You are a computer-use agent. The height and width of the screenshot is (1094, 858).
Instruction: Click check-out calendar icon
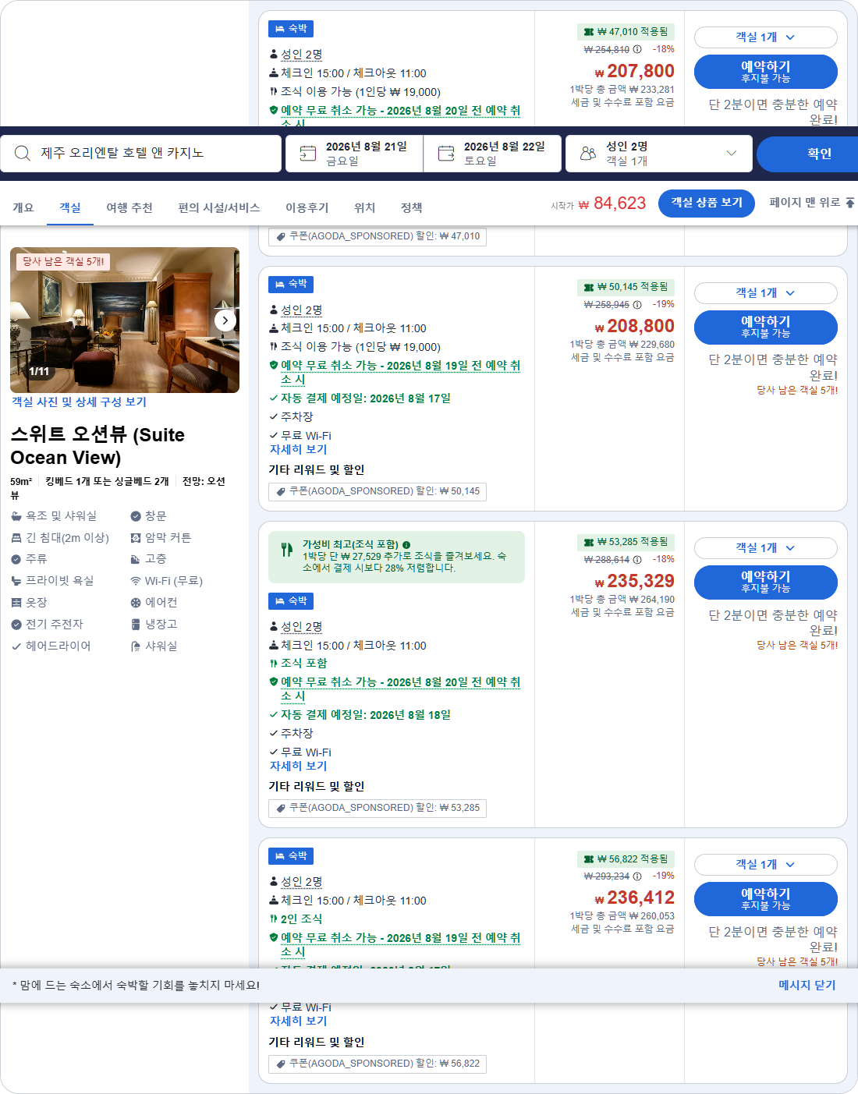[x=446, y=154]
